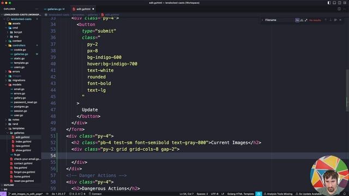349x196 pixels.
Task: Open index.gohtml in galleries folder
Action: click(x=23, y=142)
